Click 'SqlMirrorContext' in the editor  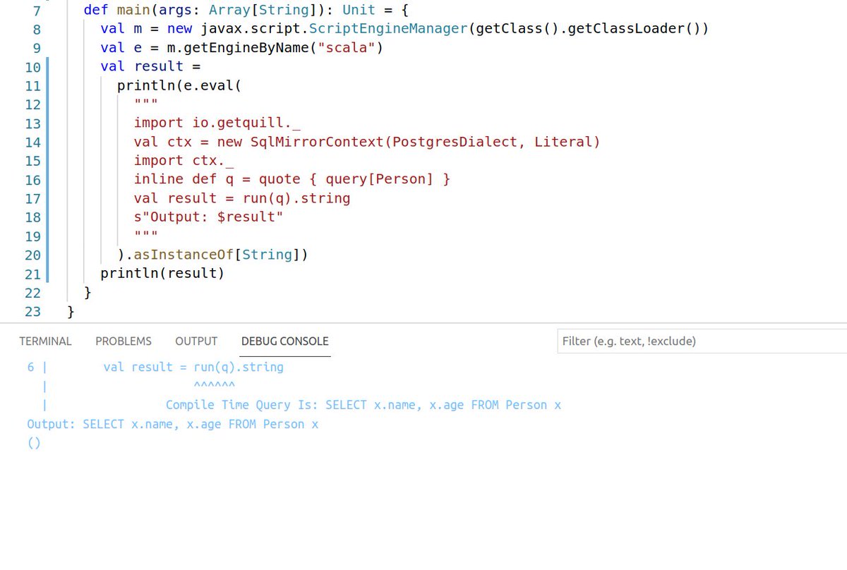[318, 142]
